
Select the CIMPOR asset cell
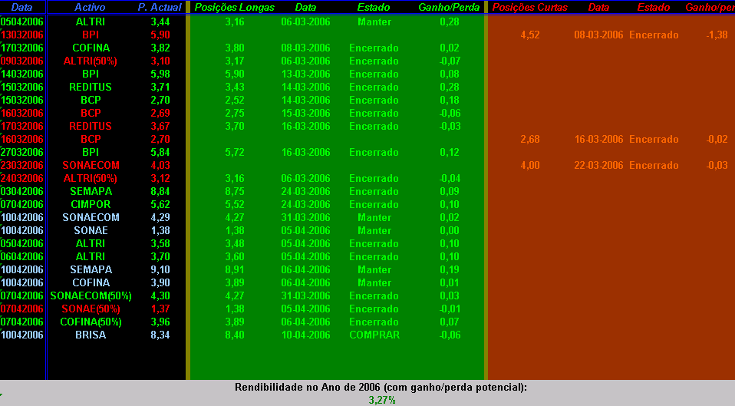[91, 204]
